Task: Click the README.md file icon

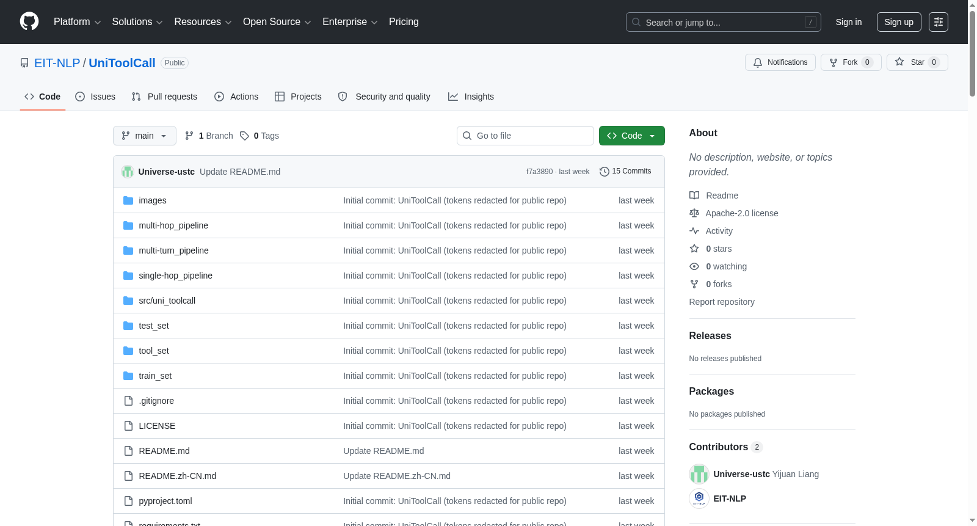Action: (128, 451)
